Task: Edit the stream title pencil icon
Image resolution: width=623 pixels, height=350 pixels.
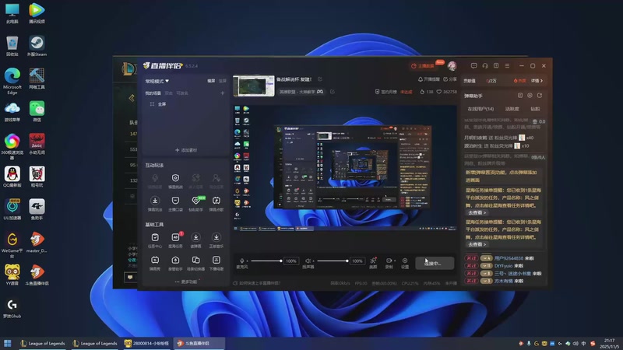Action: coord(320,79)
